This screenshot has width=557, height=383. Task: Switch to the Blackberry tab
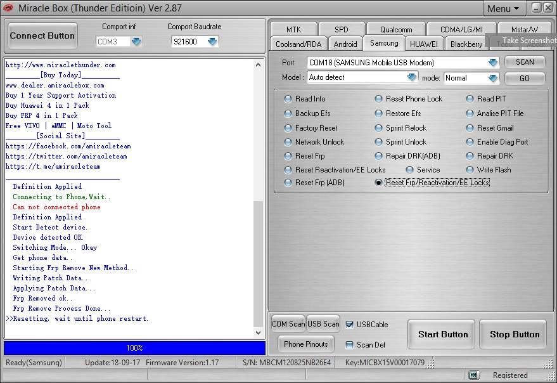point(466,44)
